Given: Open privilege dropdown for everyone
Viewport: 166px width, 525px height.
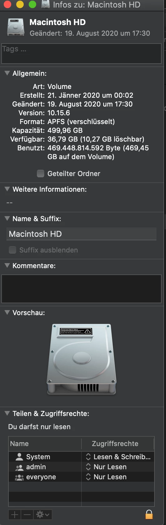Looking at the screenshot, I should pos(88,477).
